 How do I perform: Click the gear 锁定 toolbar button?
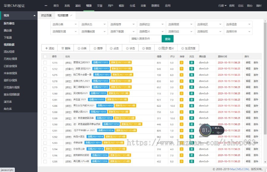click(x=147, y=48)
